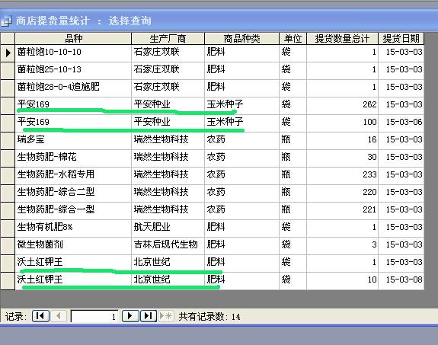Select the 生产厂商 column header
438x345 pixels.
tap(168, 39)
